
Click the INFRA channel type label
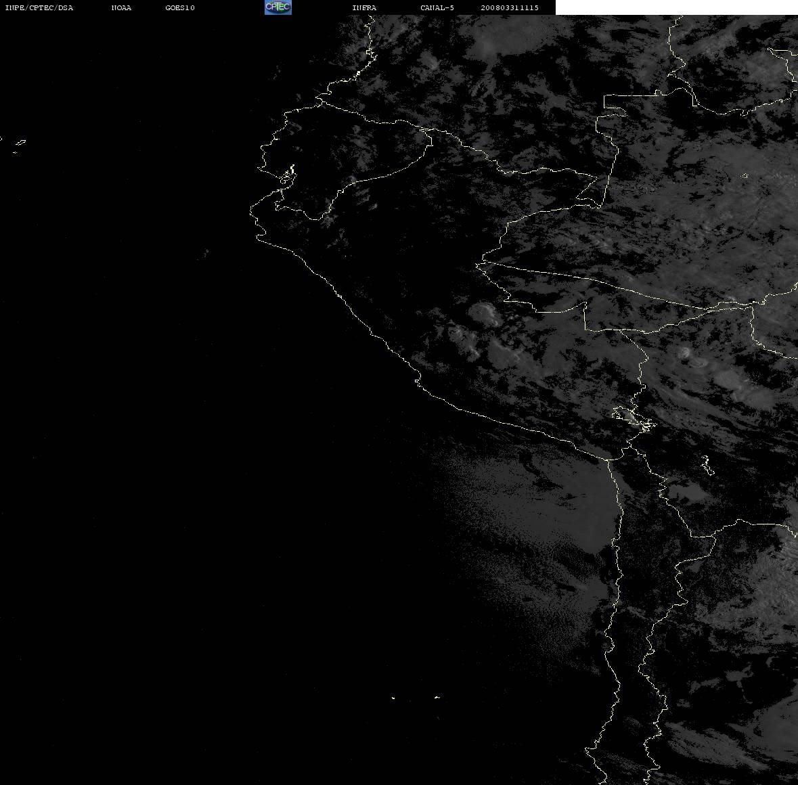pos(364,7)
